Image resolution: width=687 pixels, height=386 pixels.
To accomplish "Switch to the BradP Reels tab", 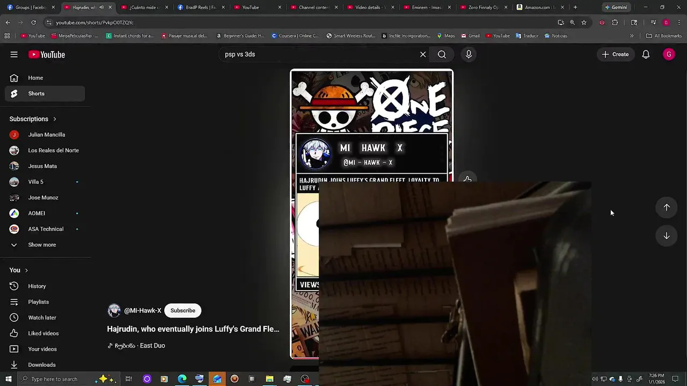I will point(201,8).
